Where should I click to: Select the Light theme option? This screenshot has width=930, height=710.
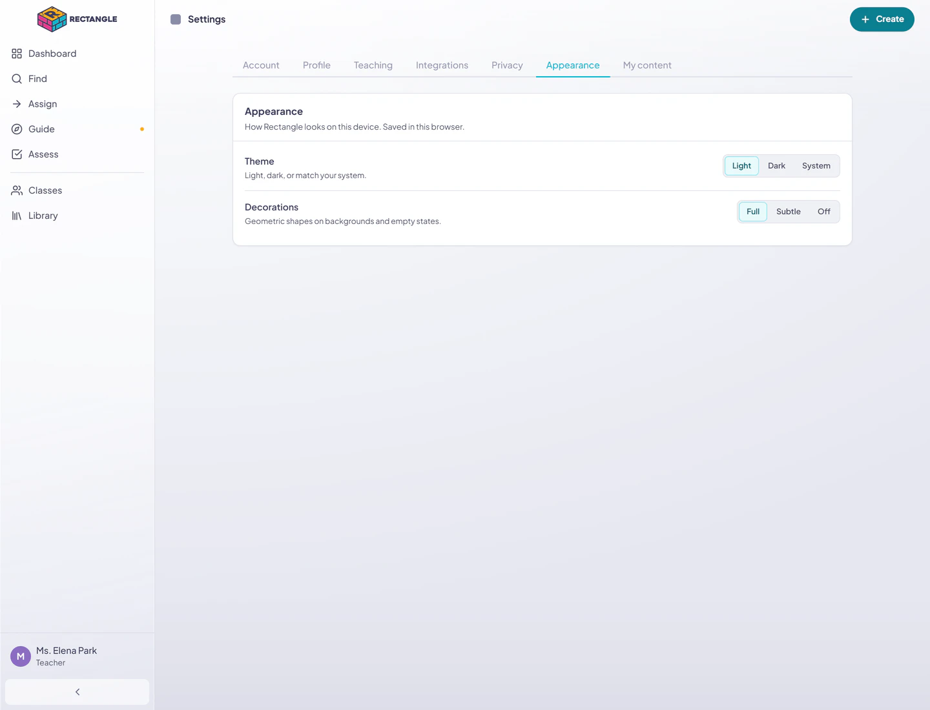pos(741,166)
